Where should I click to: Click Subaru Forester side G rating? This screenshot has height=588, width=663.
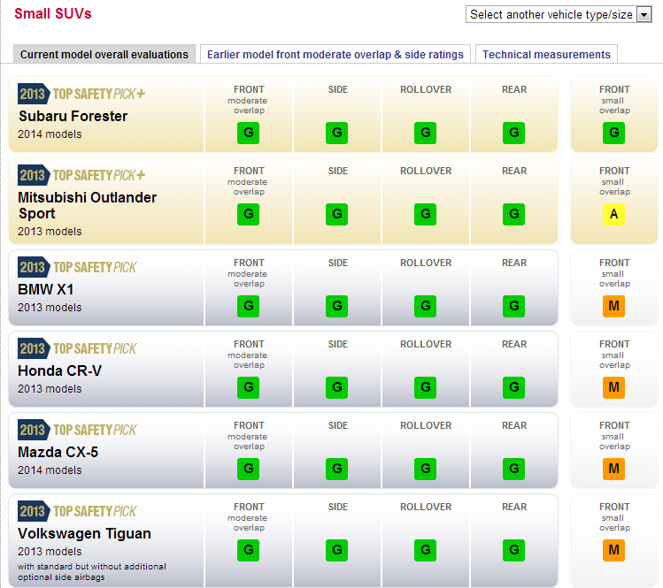click(x=336, y=133)
